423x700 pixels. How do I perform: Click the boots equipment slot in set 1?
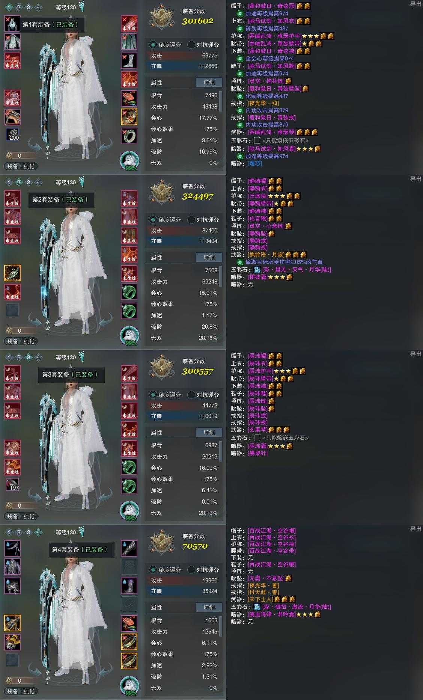129,61
